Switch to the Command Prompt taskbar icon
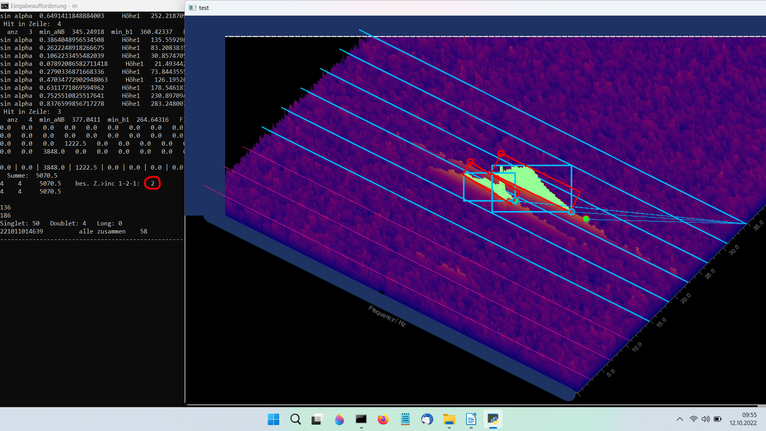Image resolution: width=766 pixels, height=431 pixels. [x=361, y=419]
